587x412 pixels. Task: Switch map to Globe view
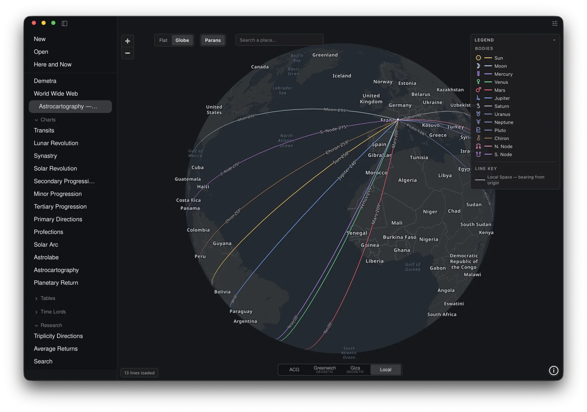182,40
